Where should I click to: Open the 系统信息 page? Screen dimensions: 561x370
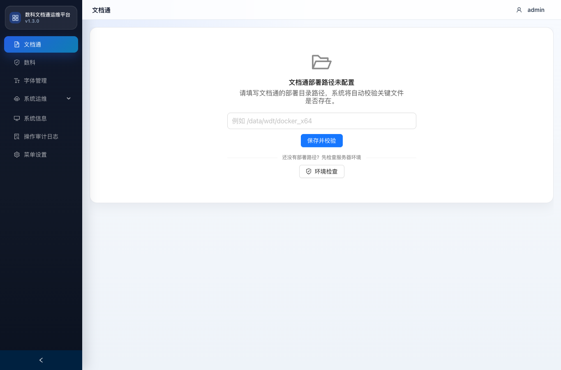[x=41, y=118]
